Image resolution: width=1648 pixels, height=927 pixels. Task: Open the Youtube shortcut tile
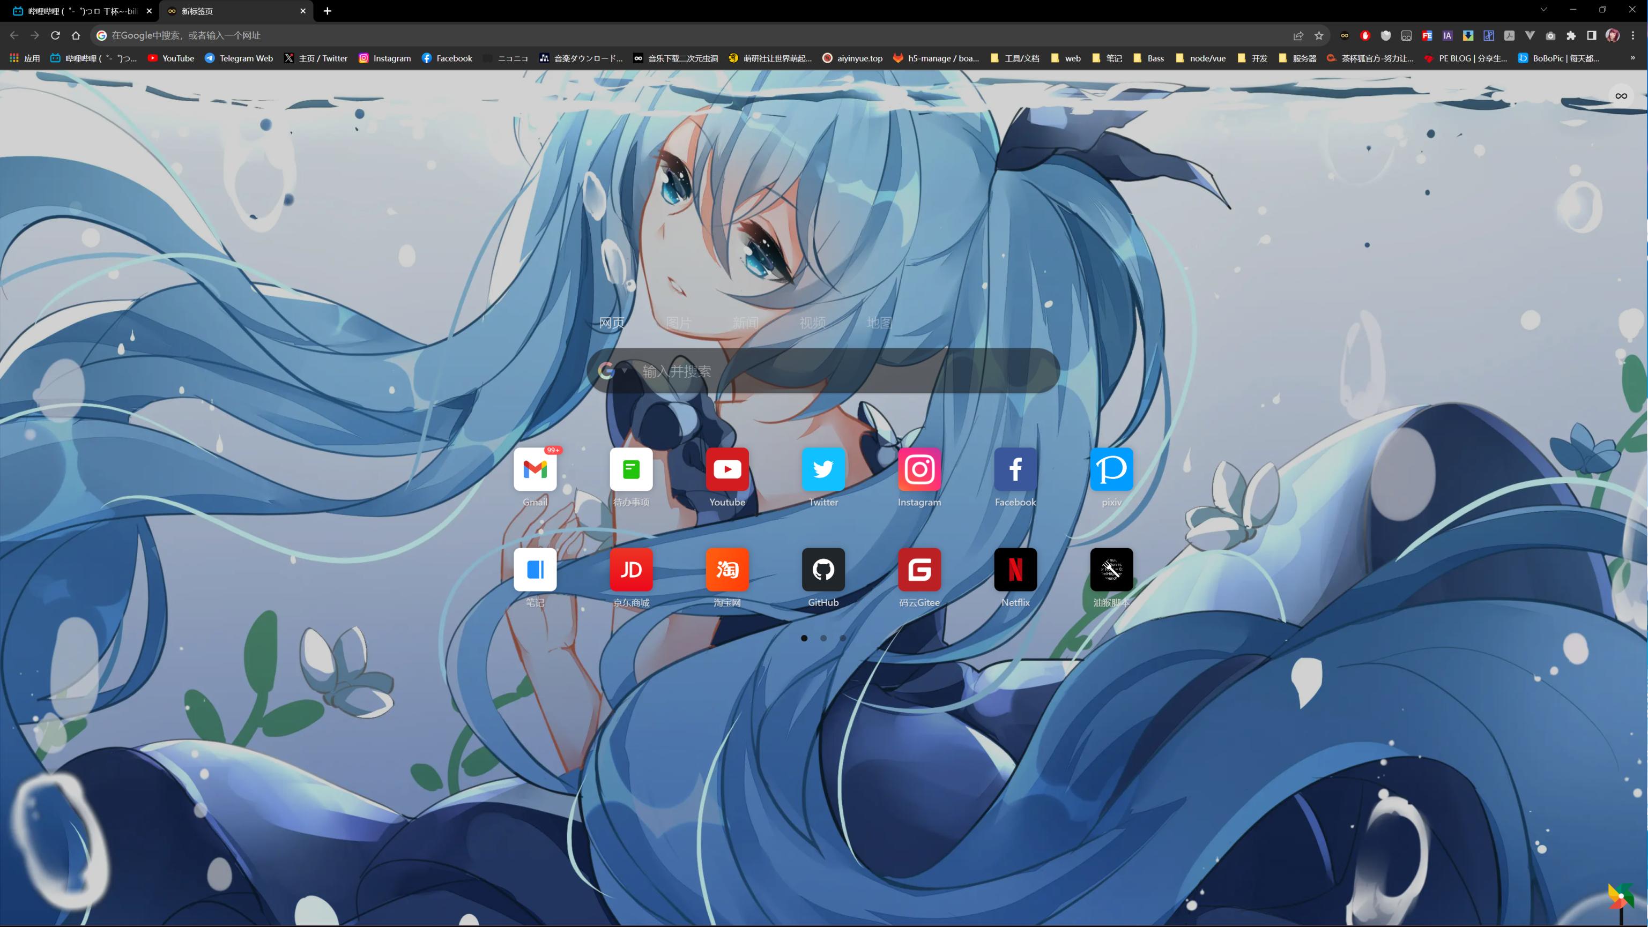coord(727,469)
